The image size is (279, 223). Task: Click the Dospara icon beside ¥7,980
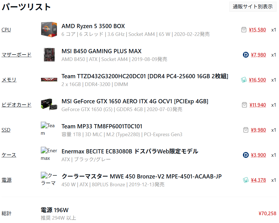(x=246, y=55)
